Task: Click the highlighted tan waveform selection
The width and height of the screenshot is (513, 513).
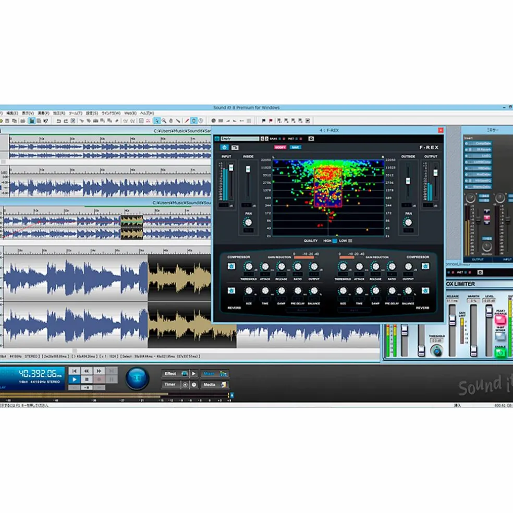Action: (192, 301)
